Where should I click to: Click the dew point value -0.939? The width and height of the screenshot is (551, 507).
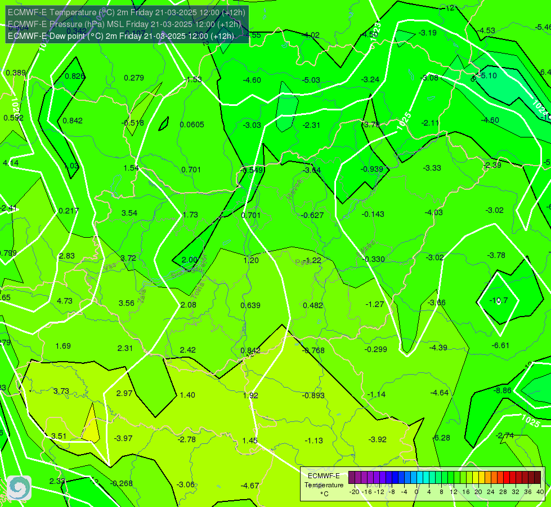(x=372, y=169)
